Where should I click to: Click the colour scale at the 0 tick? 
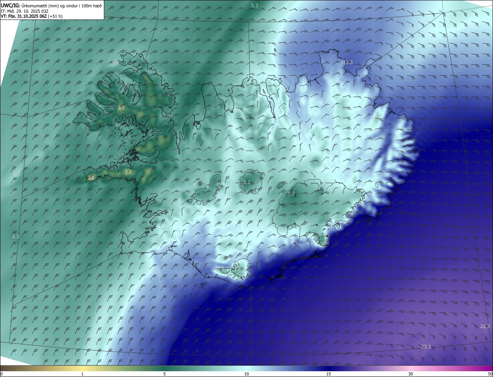pyautogui.click(x=1, y=374)
